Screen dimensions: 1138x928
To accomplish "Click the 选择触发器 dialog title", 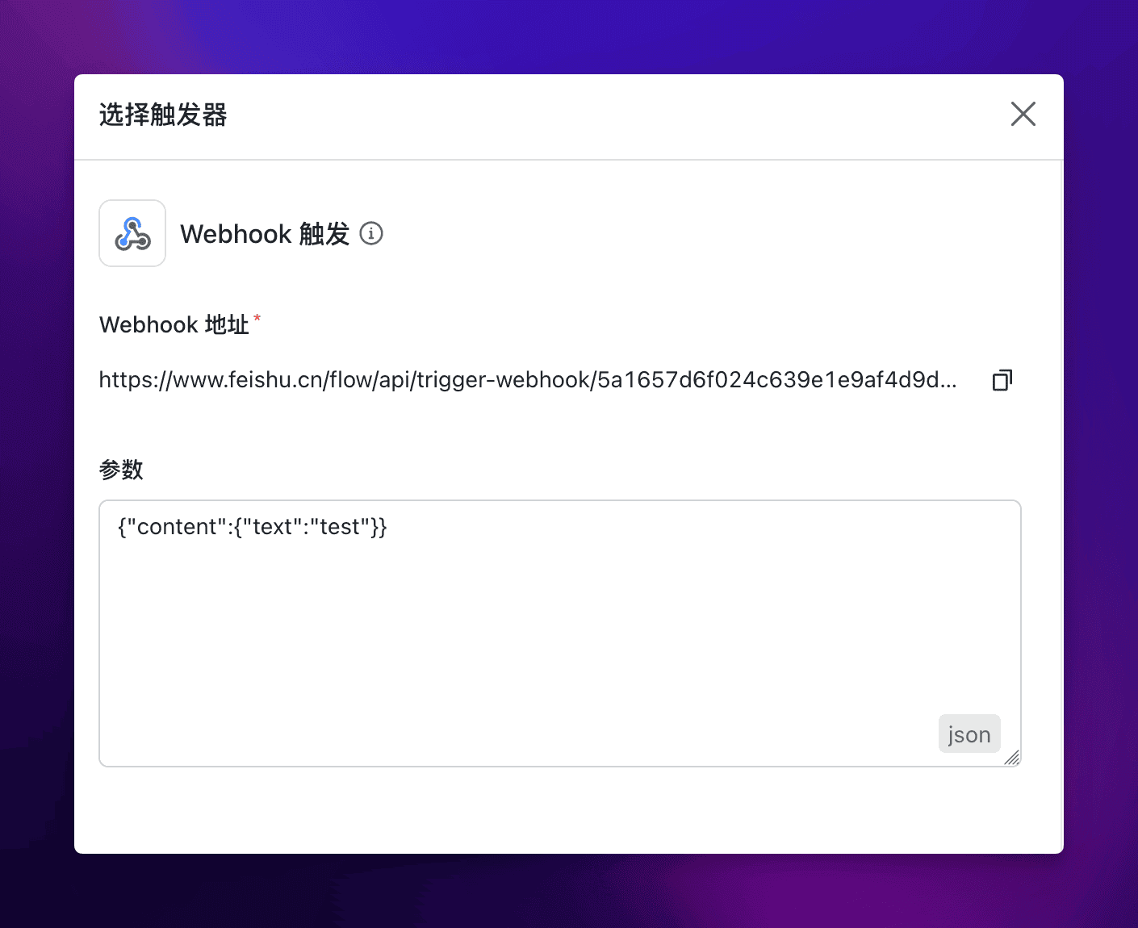I will [163, 115].
